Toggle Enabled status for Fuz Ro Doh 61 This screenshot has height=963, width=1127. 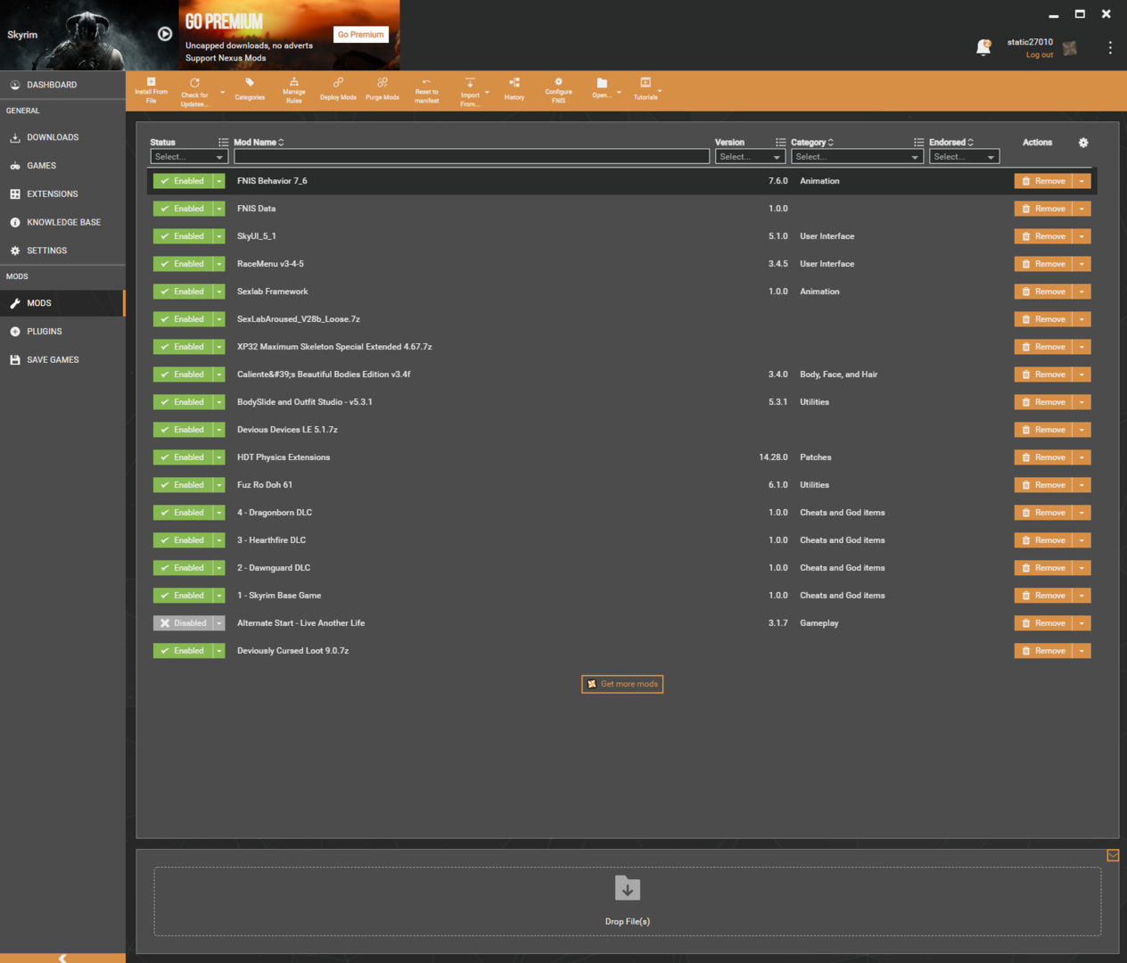point(183,485)
